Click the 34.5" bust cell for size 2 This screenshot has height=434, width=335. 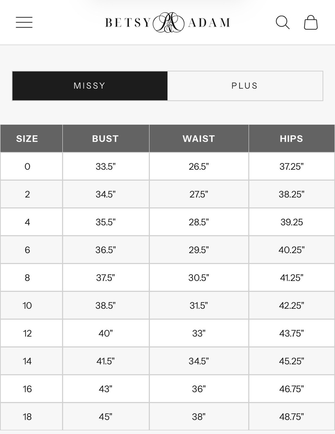coord(105,194)
